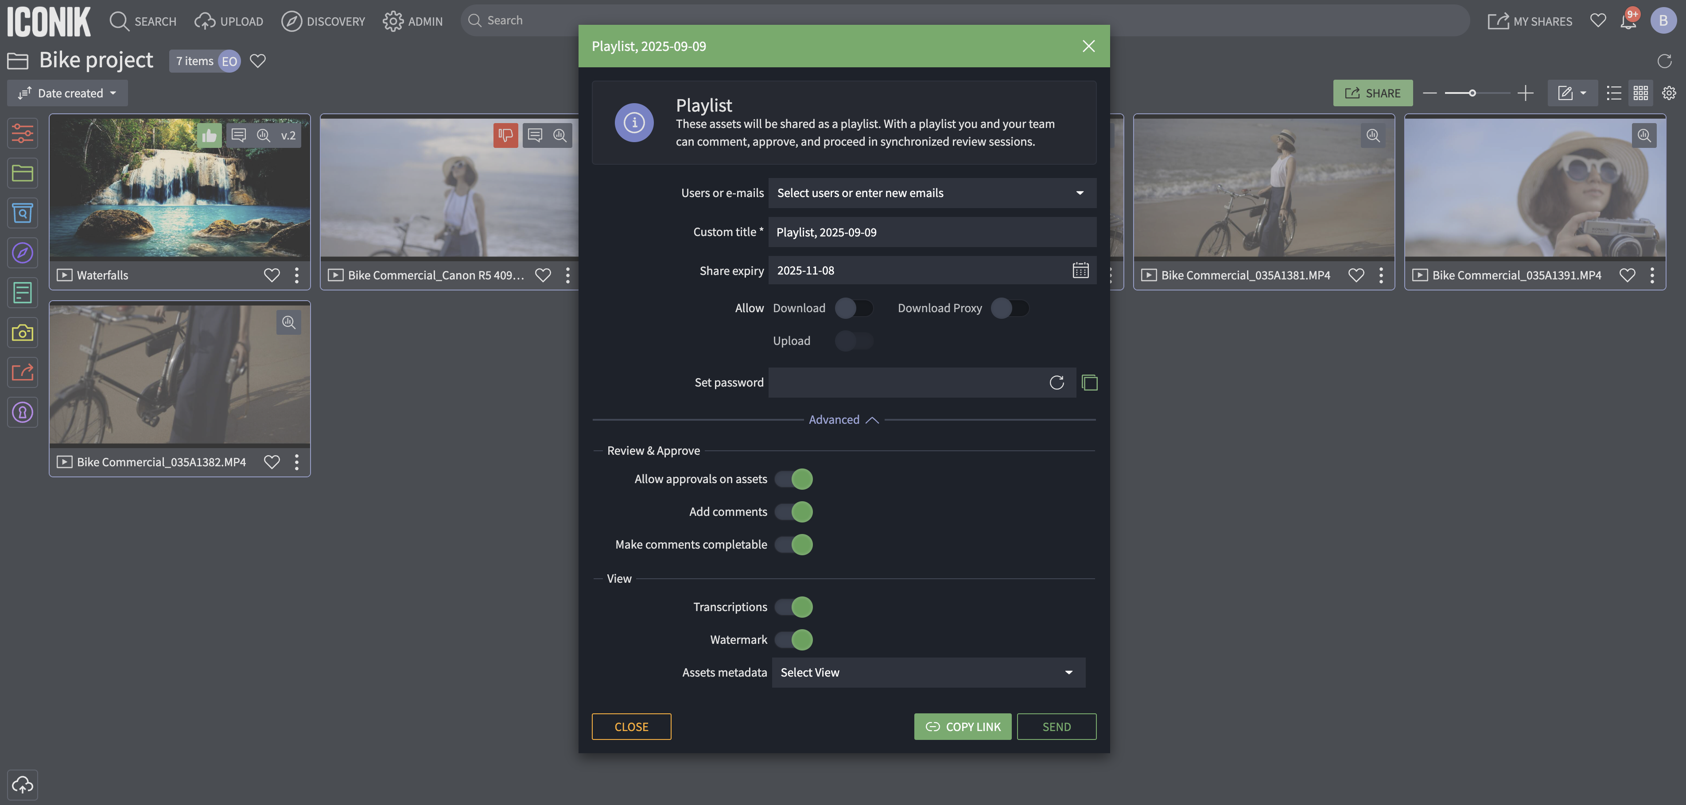Regenerate password with the refresh icon
The width and height of the screenshot is (1686, 805).
coord(1057,382)
